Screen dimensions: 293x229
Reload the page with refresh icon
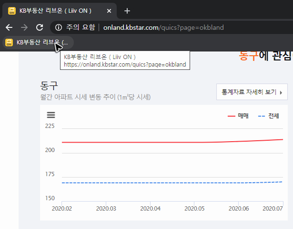pos(40,27)
